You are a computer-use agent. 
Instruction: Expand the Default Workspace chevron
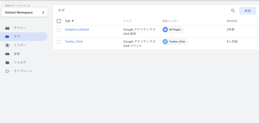[x=43, y=13]
